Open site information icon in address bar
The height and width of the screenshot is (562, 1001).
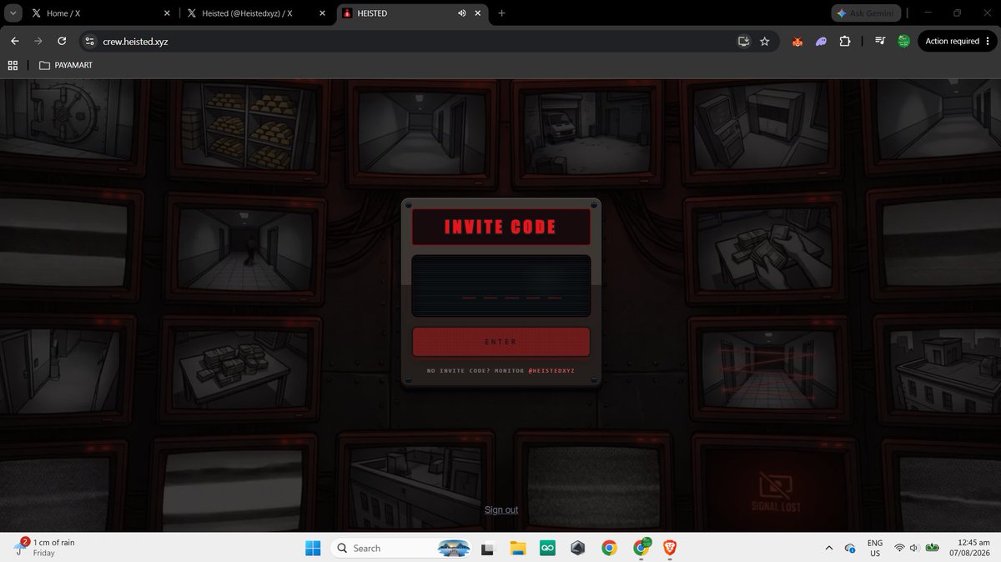pos(91,41)
